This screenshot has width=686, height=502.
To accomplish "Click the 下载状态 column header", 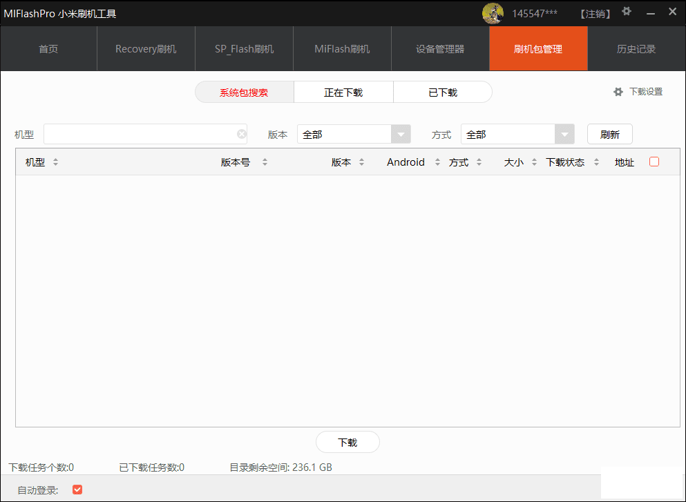I will coord(565,162).
